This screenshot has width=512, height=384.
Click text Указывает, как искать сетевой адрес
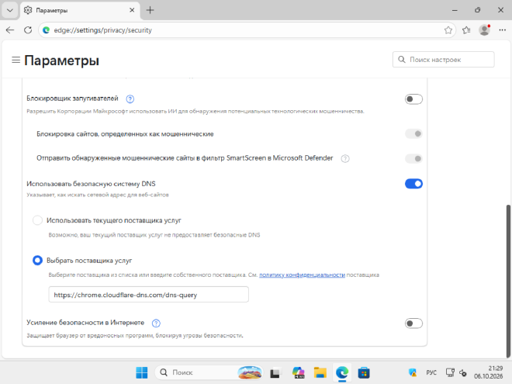pos(98,195)
